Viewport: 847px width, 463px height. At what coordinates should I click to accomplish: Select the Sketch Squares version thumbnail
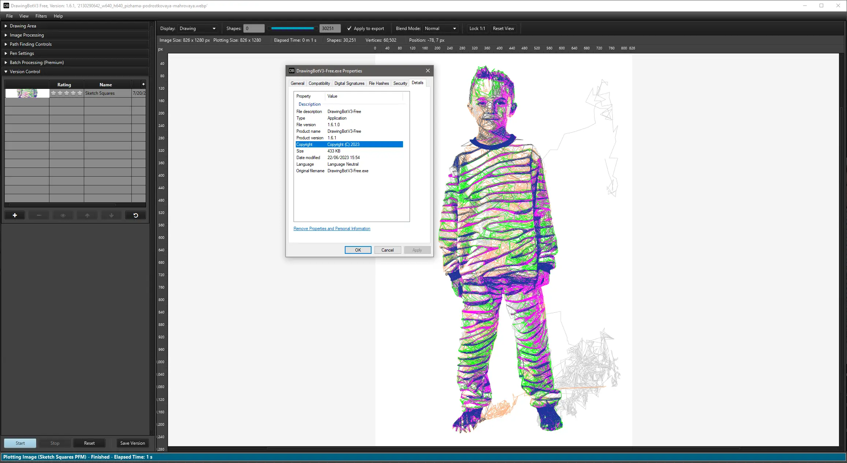(27, 93)
